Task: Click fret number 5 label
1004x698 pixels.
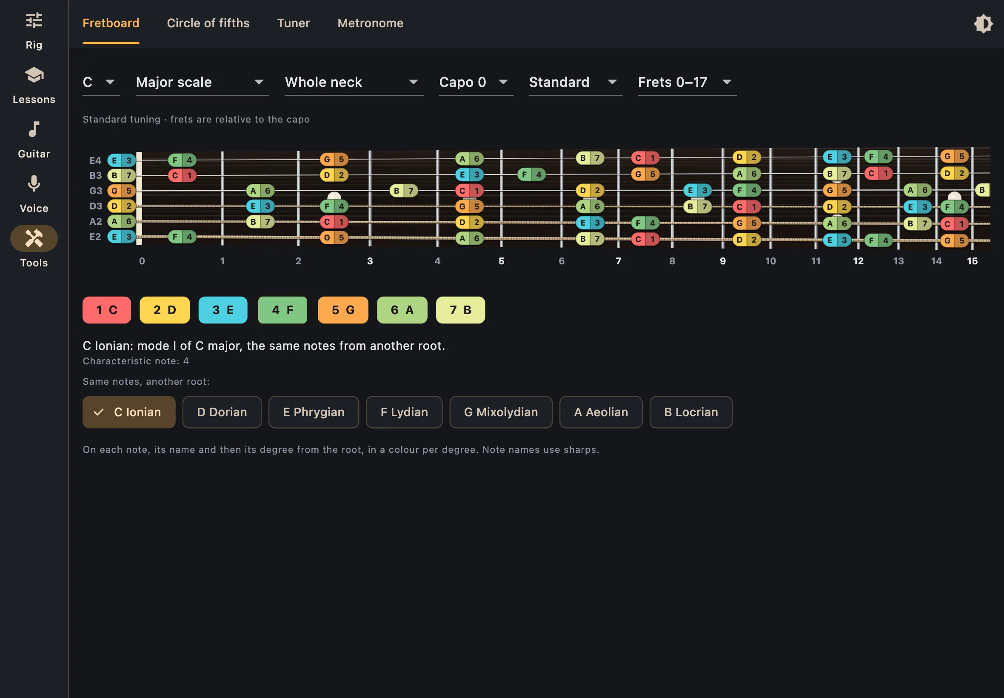Action: pyautogui.click(x=501, y=261)
